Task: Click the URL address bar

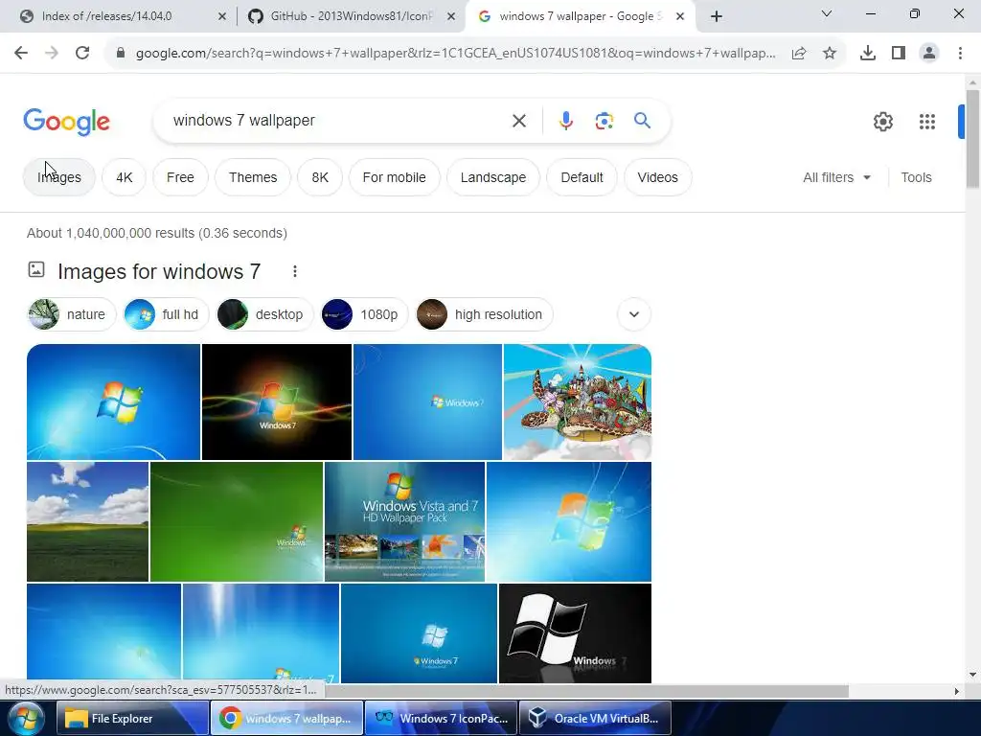Action: coord(455,54)
